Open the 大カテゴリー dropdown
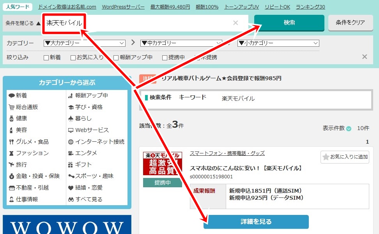The width and height of the screenshot is (379, 234). pos(85,43)
